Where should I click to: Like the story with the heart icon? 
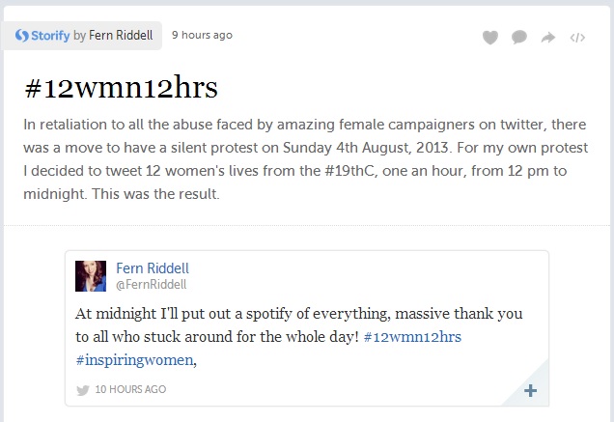[490, 38]
